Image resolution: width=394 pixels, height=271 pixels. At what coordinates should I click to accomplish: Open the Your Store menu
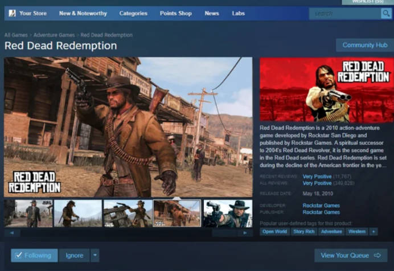(33, 13)
